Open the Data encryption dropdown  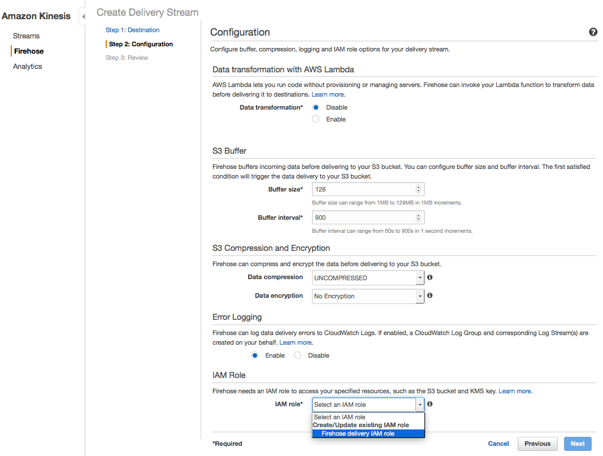(x=368, y=296)
